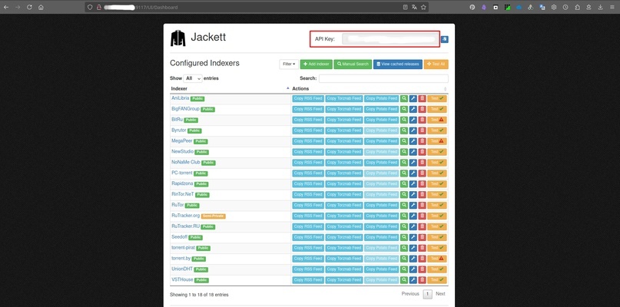Open the Filter dropdown
Viewport: 620px width, 307px height.
click(x=289, y=64)
